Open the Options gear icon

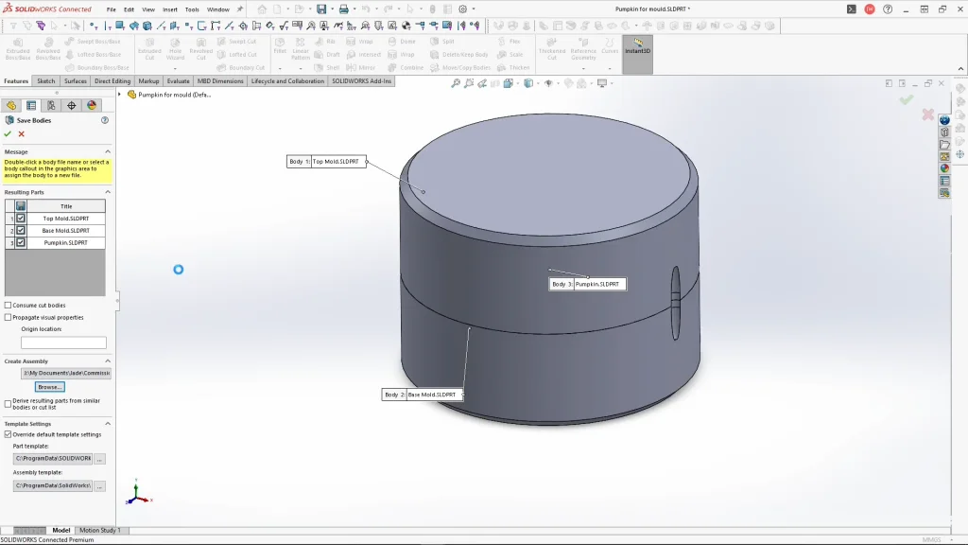point(462,9)
